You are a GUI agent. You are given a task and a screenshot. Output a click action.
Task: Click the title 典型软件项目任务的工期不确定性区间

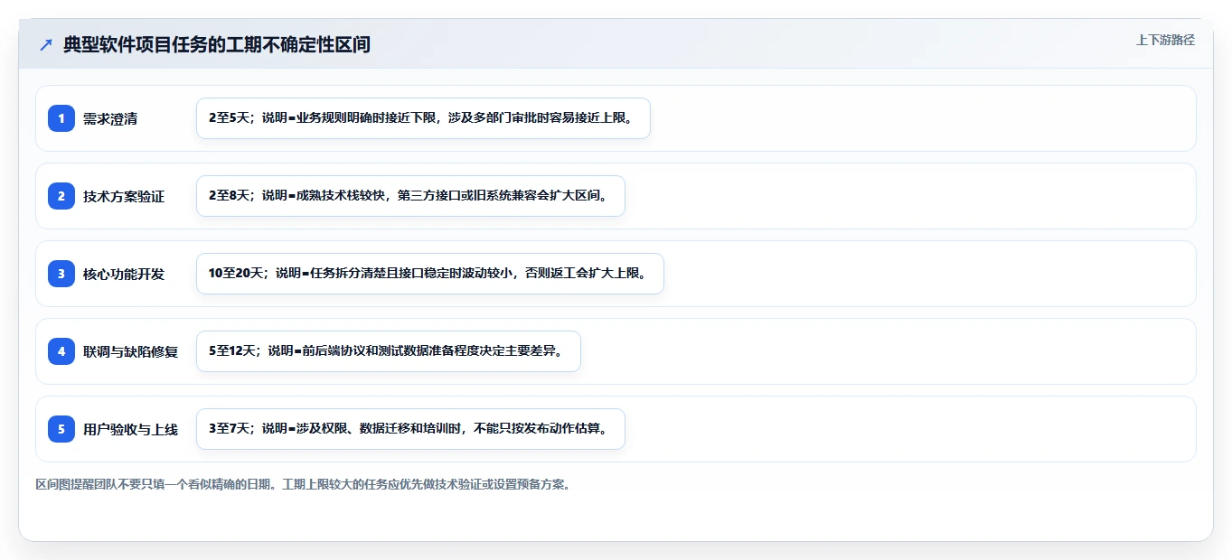217,44
